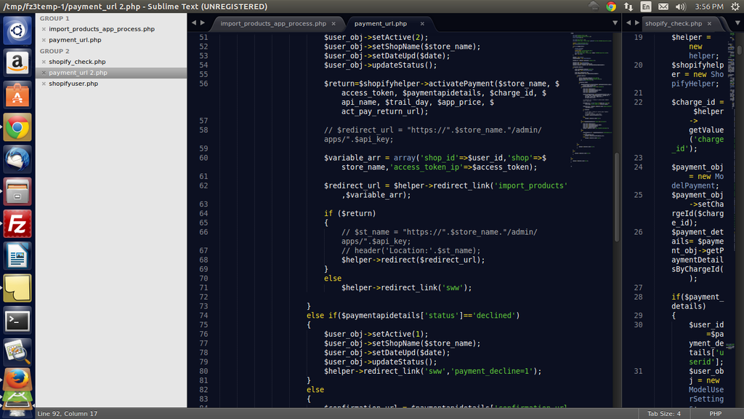Open the PHP syntax selector in status bar
Image resolution: width=744 pixels, height=419 pixels.
[715, 413]
